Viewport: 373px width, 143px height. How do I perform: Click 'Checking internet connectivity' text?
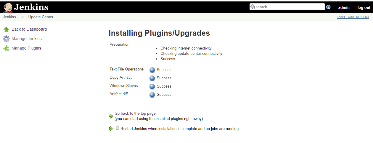[186, 48]
